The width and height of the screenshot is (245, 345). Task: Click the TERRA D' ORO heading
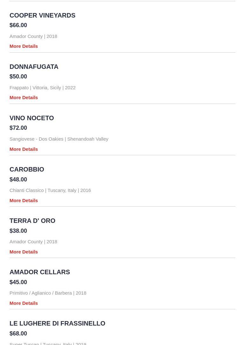[32, 221]
